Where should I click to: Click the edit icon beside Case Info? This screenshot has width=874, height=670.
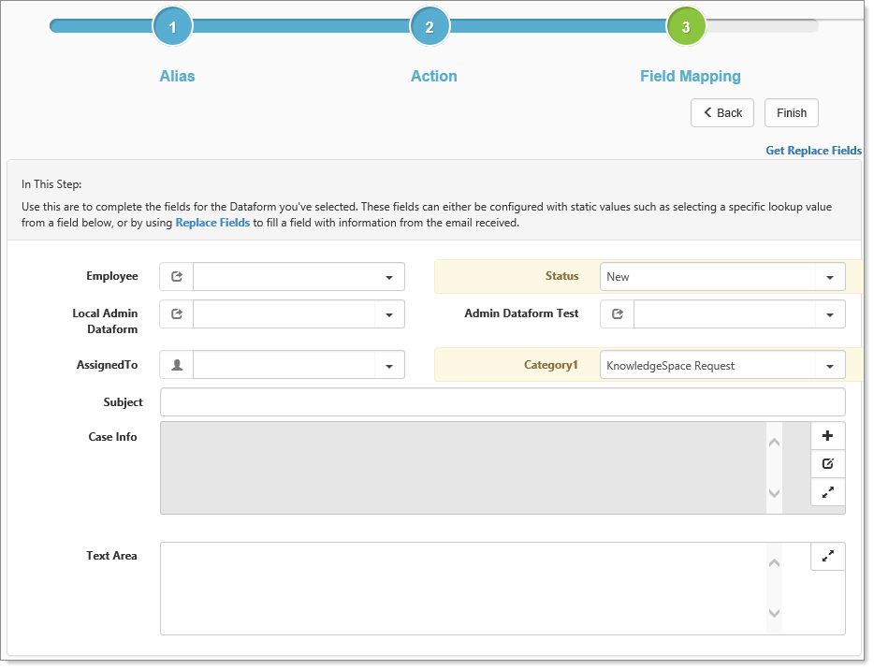pyautogui.click(x=827, y=464)
